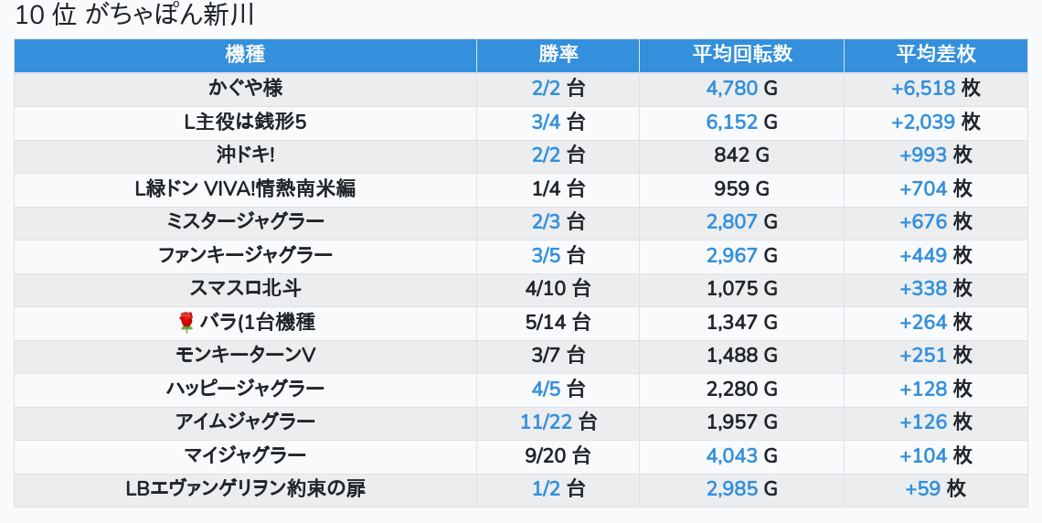Click the 4/5 win rate for ハッピージャグラー
Viewport: 1042px width, 523px height.
(546, 389)
